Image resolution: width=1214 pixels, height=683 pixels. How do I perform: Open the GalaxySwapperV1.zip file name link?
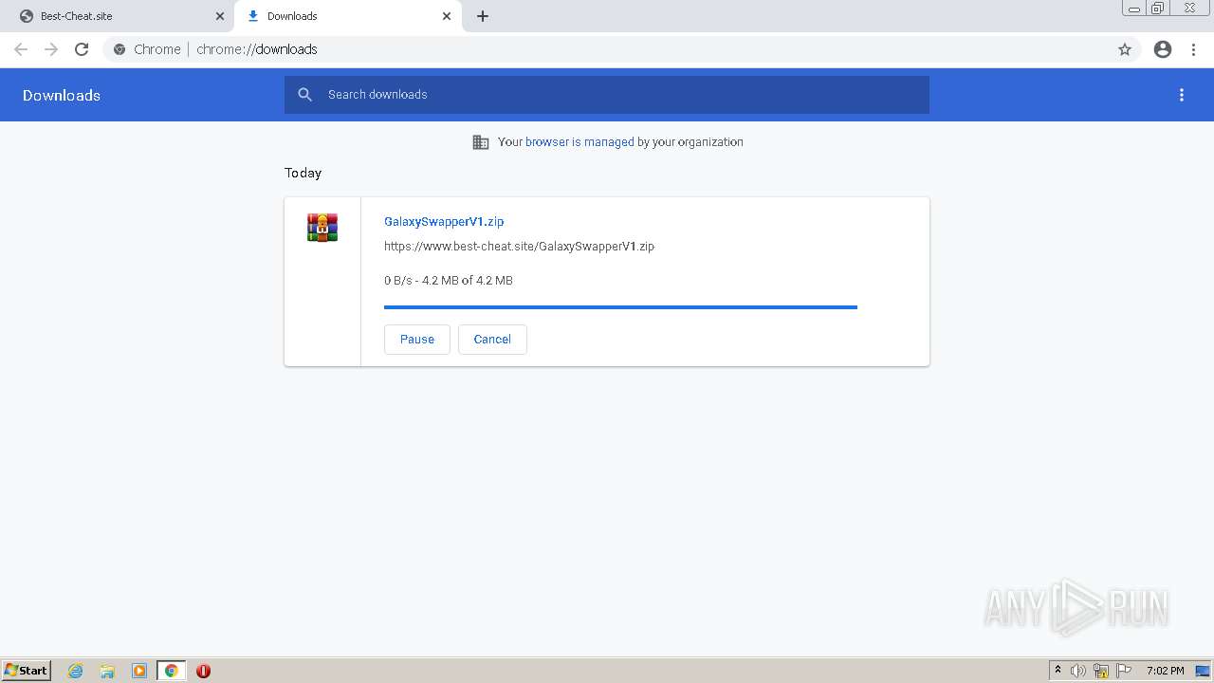coord(444,221)
